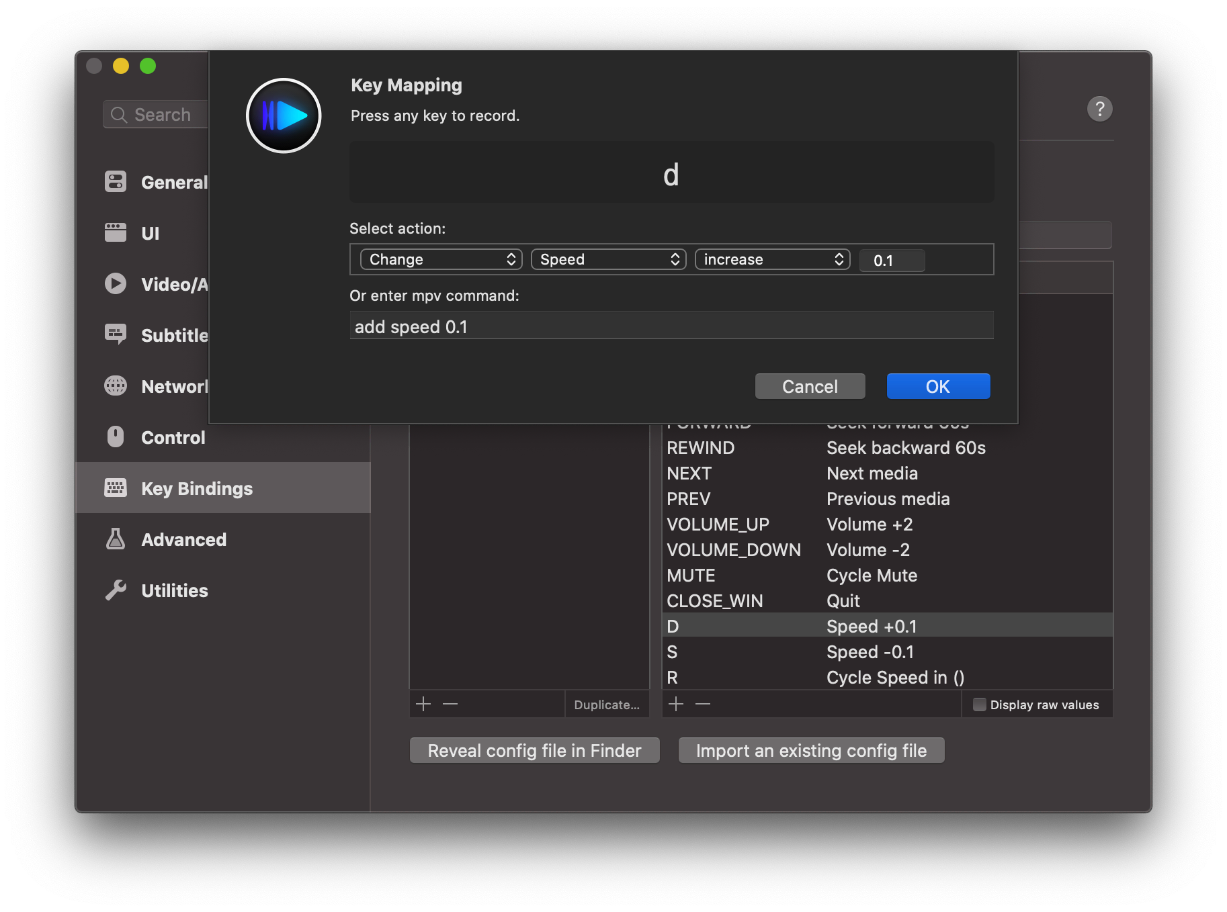Click the Network globe icon
This screenshot has height=912, width=1227.
coord(116,386)
